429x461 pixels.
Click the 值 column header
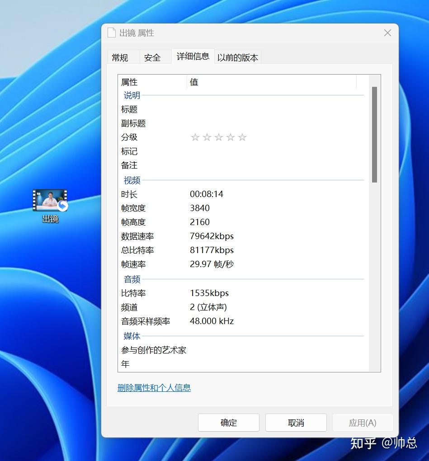194,82
